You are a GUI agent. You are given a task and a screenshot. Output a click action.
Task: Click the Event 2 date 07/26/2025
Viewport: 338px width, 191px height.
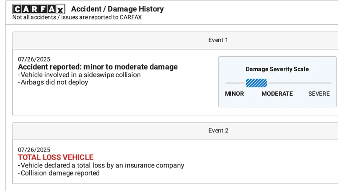coord(34,150)
